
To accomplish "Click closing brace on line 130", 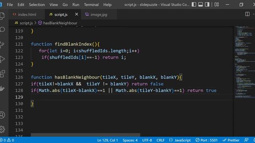I will point(32,104).
